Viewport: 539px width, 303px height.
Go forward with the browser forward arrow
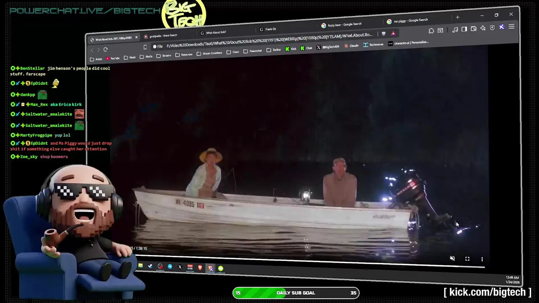tap(99, 50)
